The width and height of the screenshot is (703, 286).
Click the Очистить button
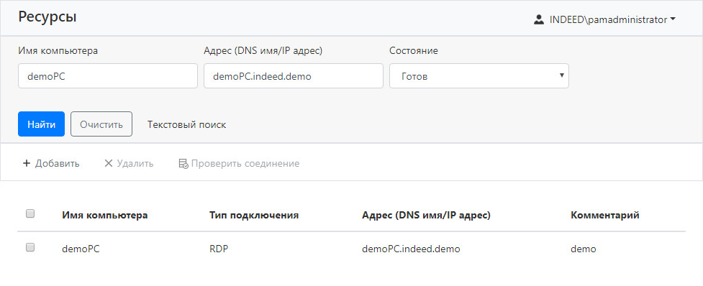pyautogui.click(x=101, y=124)
